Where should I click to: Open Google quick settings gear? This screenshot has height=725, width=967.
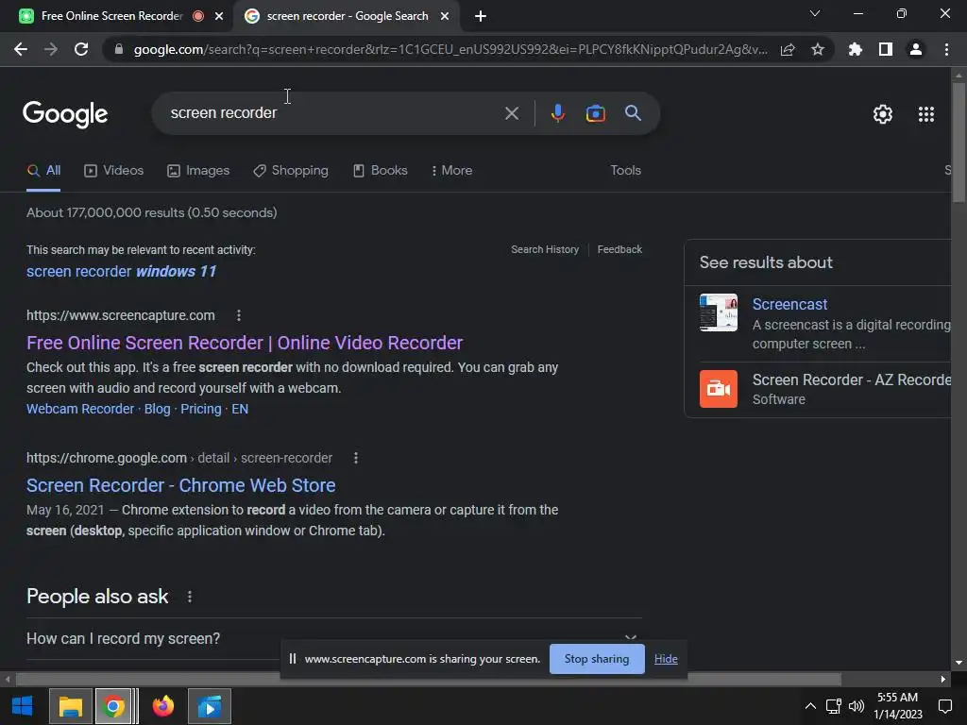pos(883,114)
